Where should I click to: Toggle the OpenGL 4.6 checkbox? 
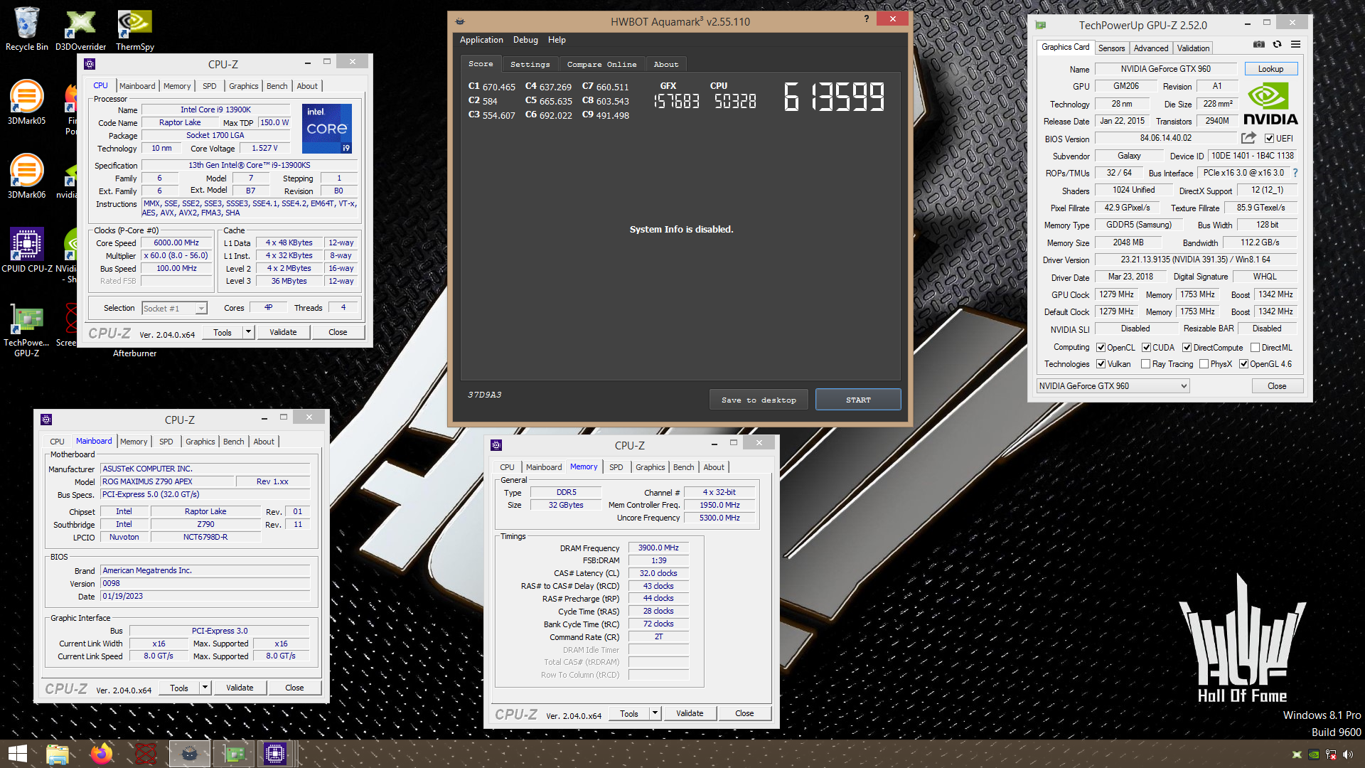(x=1243, y=364)
